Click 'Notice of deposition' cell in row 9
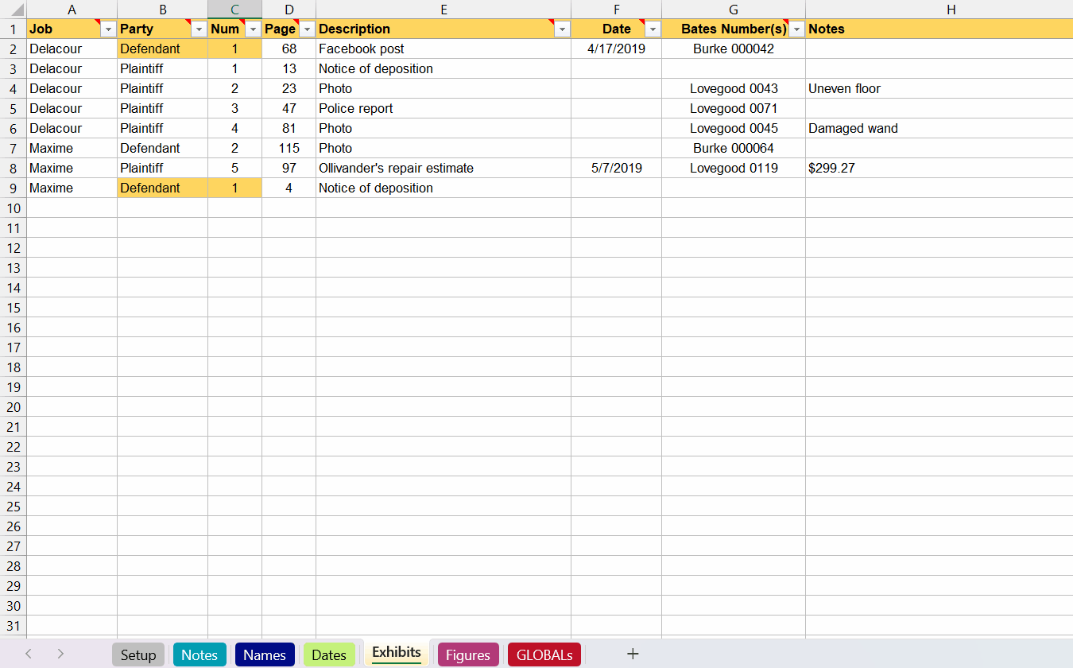Screen dimensions: 1073x668 pos(444,188)
